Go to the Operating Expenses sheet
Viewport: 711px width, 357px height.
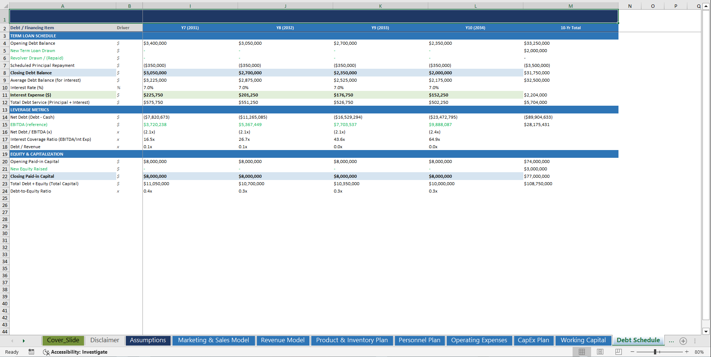coord(479,340)
